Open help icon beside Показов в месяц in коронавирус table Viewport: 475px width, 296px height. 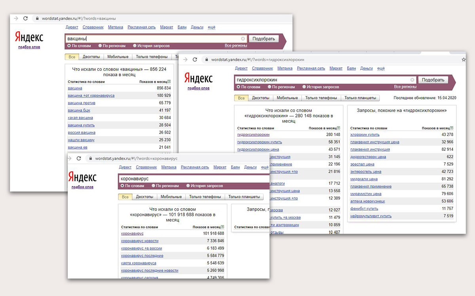pyautogui.click(x=222, y=227)
